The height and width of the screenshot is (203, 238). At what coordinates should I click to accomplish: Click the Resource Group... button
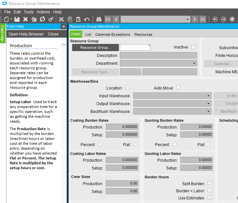95,47
